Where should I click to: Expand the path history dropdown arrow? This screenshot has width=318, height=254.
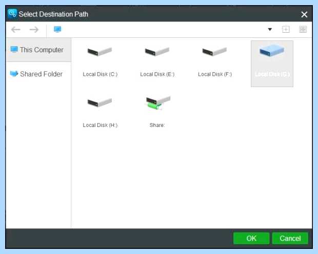click(x=270, y=30)
